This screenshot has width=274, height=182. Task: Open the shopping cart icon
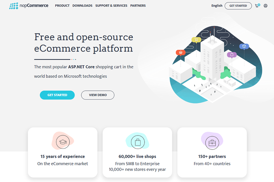(257, 6)
